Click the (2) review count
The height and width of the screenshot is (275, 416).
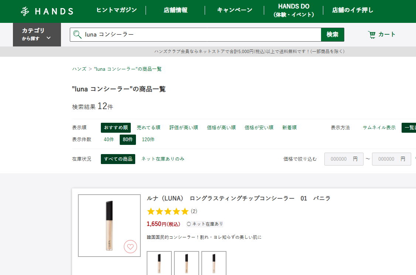pos(194,211)
